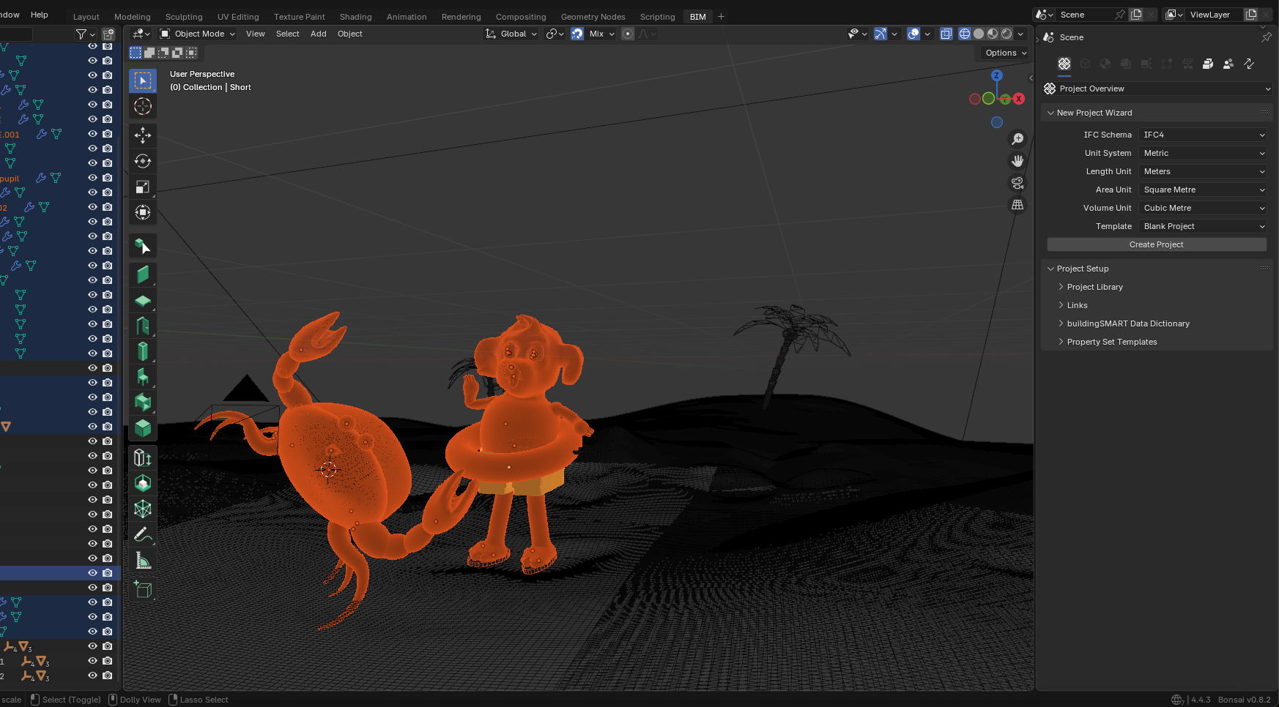The width and height of the screenshot is (1279, 707).
Task: Open the stacked boxes properties tab
Action: coord(1208,64)
